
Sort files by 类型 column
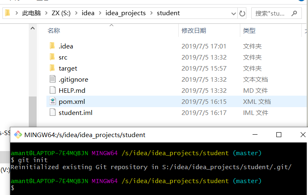click(249, 30)
